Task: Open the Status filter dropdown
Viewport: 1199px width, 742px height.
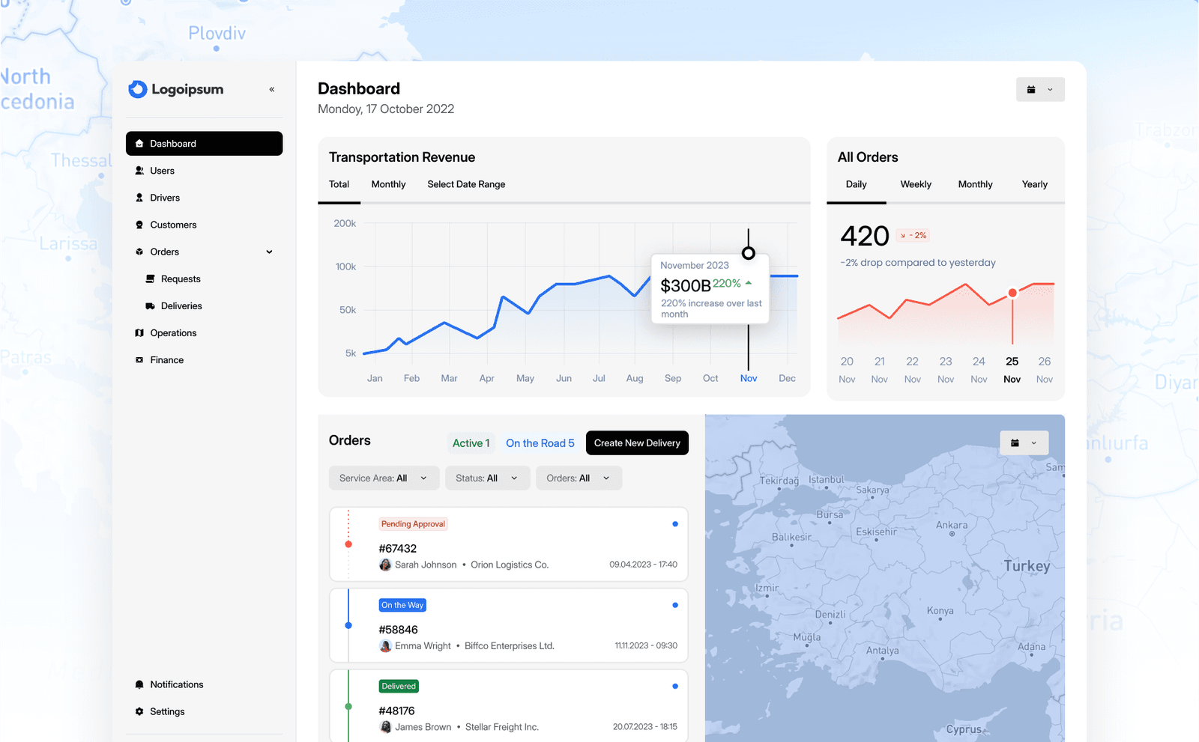Action: coord(487,478)
